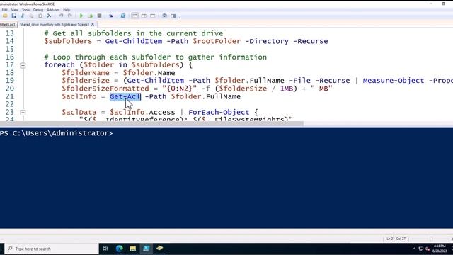
Task: Open the Debug menu
Action: coord(38,10)
